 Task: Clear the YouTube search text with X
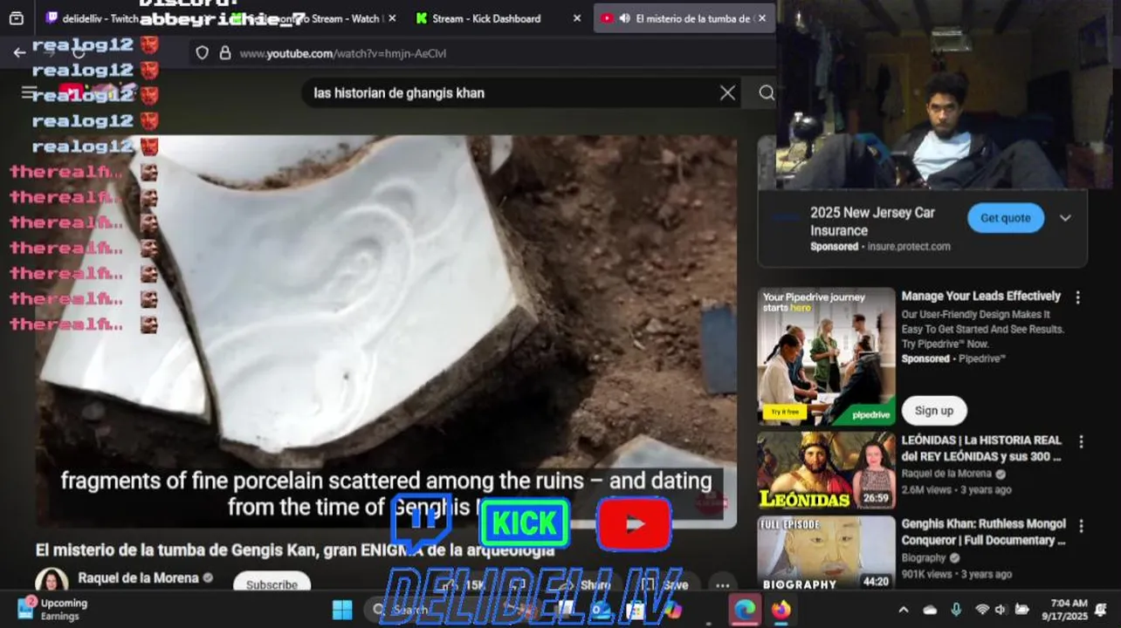pos(727,93)
